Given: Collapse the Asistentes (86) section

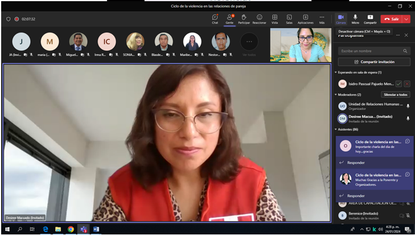Looking at the screenshot, I should tap(336, 129).
